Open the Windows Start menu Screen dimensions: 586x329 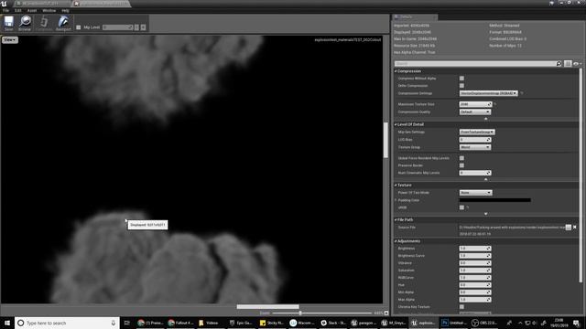tap(7, 323)
